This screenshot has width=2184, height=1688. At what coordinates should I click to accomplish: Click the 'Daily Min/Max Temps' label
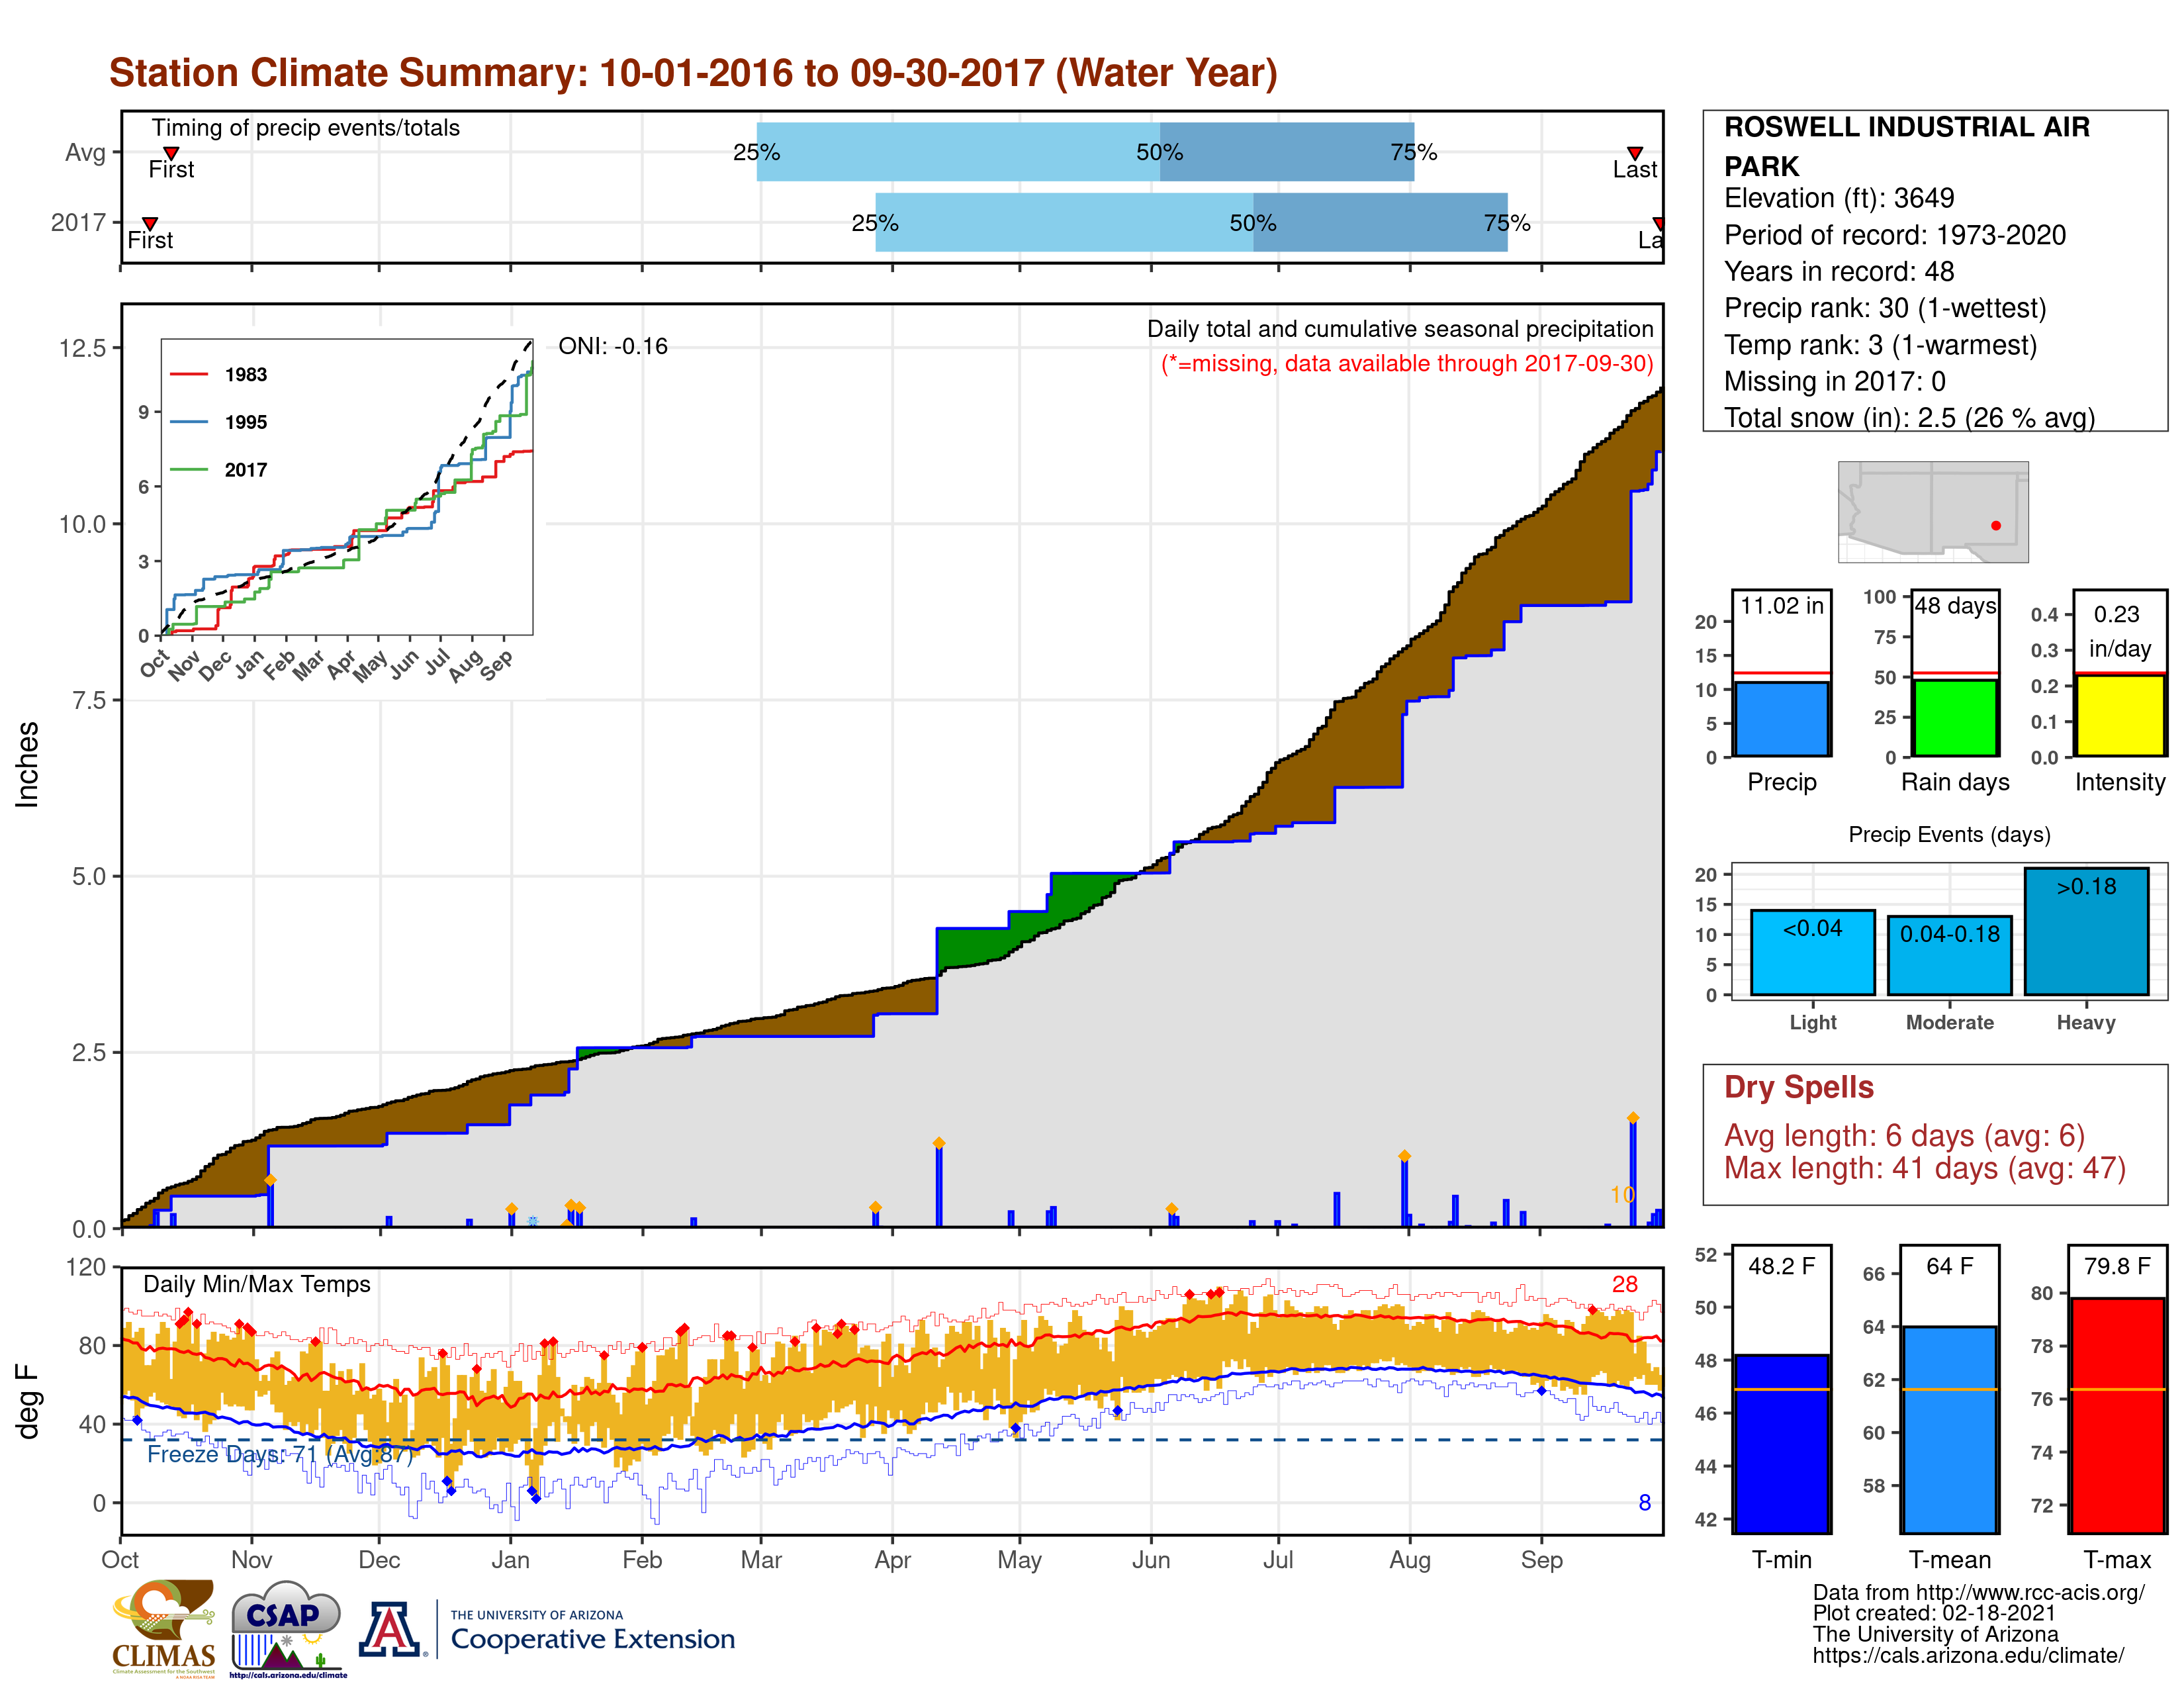coord(257,1284)
